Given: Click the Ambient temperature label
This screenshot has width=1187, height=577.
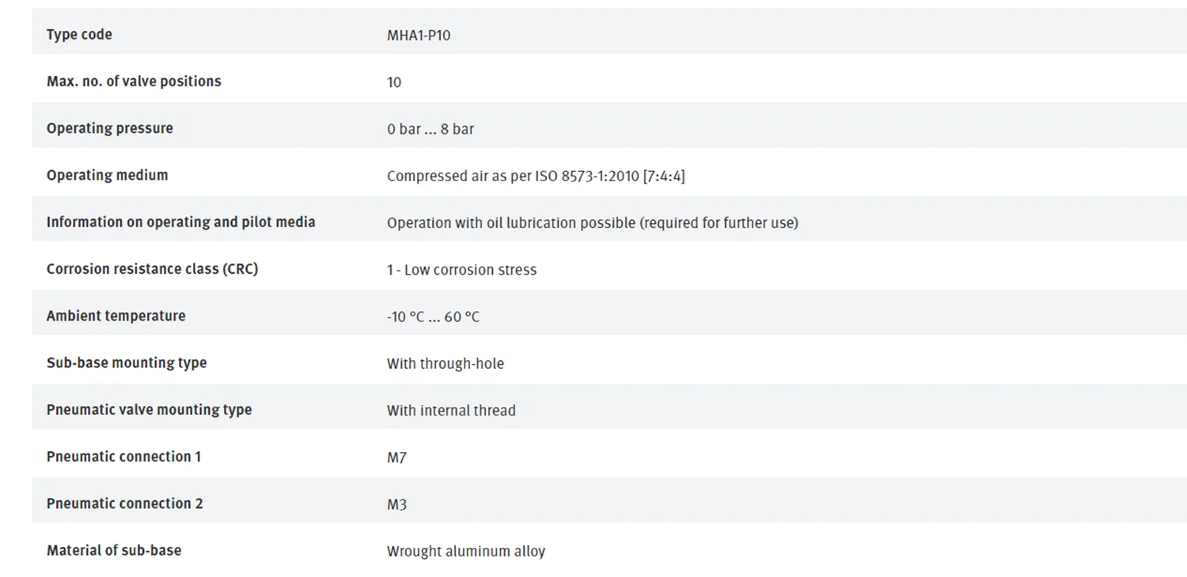Looking at the screenshot, I should click(116, 316).
